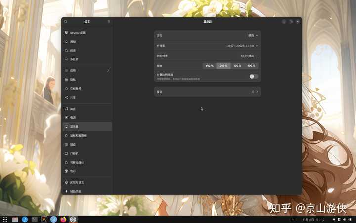
Task: Open the blue R app in taskbar
Action: pos(53,220)
